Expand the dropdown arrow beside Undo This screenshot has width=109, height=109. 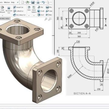coord(45,2)
